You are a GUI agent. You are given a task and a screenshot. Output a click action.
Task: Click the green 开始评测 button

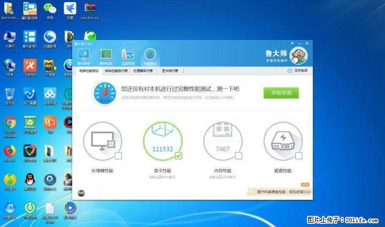pos(281,93)
